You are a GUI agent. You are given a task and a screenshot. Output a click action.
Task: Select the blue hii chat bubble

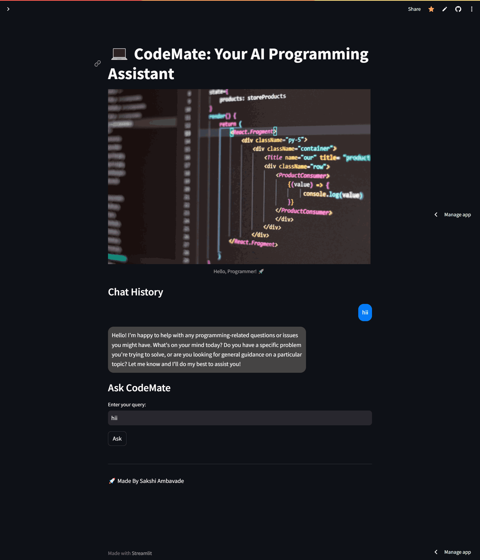pos(365,312)
